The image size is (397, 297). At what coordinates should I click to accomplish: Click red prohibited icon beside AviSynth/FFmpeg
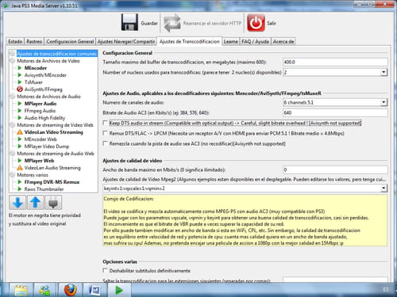point(20,89)
